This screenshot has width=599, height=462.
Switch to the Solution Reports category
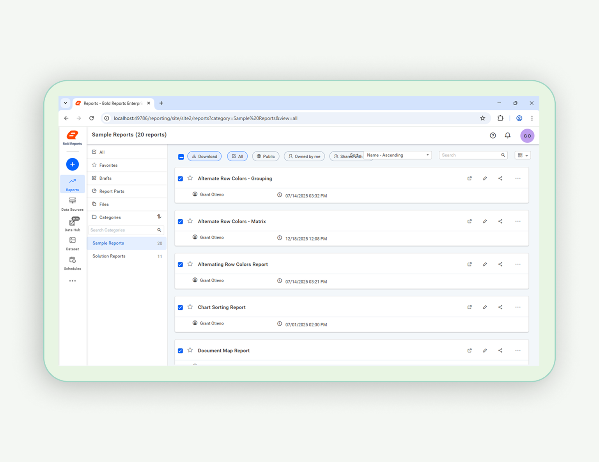click(x=109, y=256)
